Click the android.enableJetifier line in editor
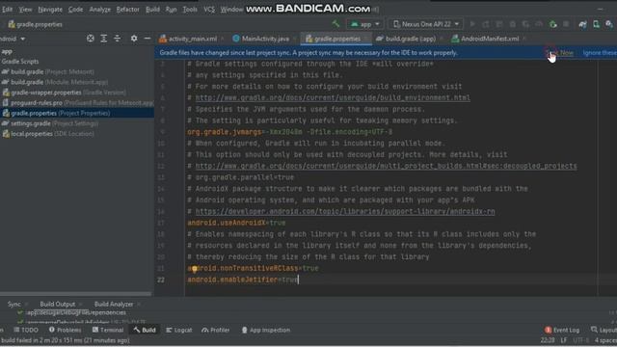Image resolution: width=617 pixels, height=347 pixels. pos(243,280)
